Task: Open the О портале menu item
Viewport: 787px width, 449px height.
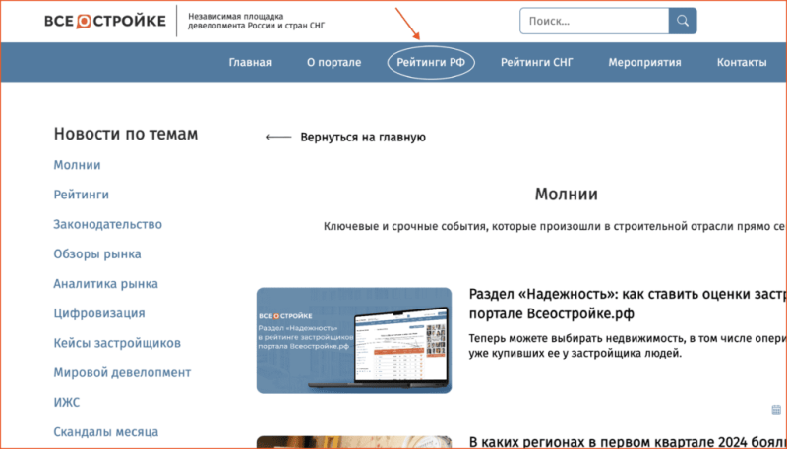Action: click(x=333, y=63)
